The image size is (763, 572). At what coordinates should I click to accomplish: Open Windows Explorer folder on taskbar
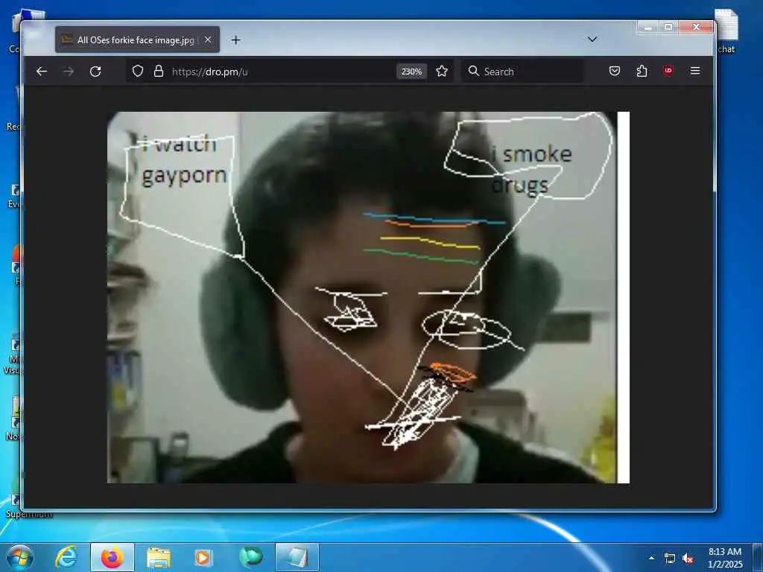tap(159, 558)
